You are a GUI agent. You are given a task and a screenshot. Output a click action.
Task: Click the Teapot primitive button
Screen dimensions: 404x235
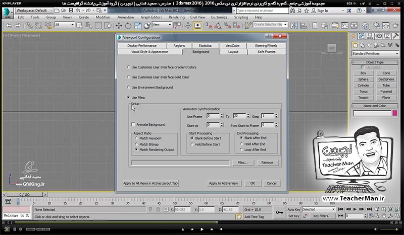tap(363, 98)
